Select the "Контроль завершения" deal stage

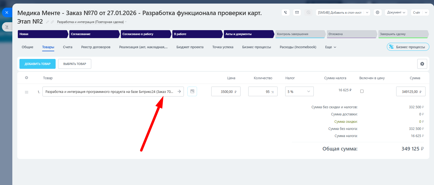[x=300, y=34]
